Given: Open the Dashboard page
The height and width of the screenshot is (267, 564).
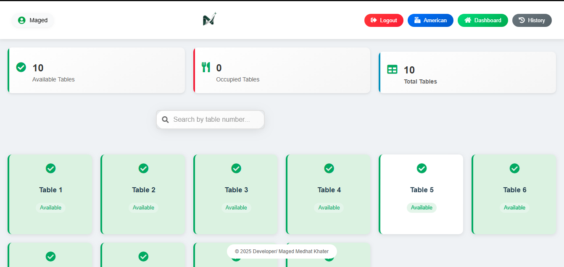Looking at the screenshot, I should pyautogui.click(x=483, y=20).
